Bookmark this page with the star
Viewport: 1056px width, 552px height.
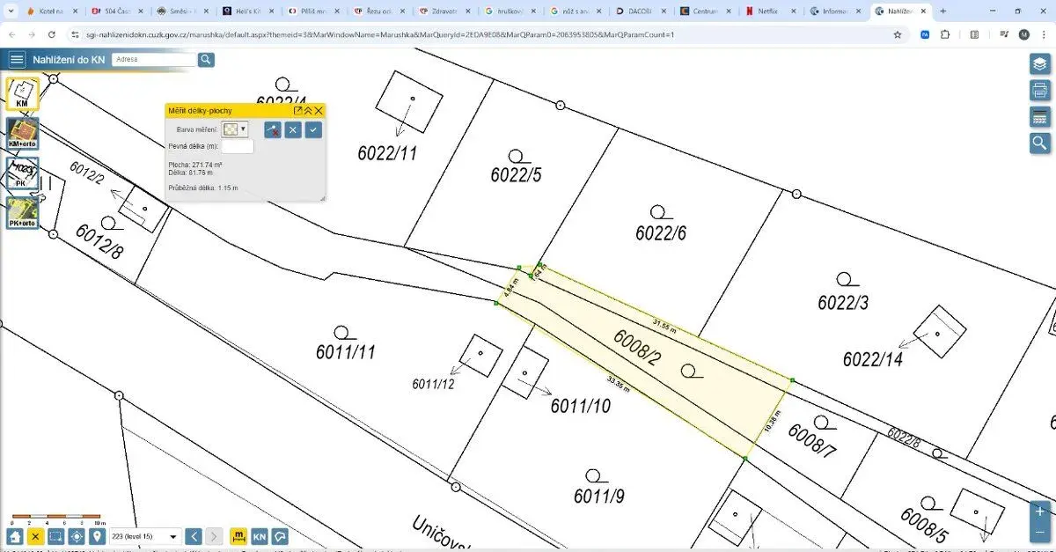click(x=898, y=34)
